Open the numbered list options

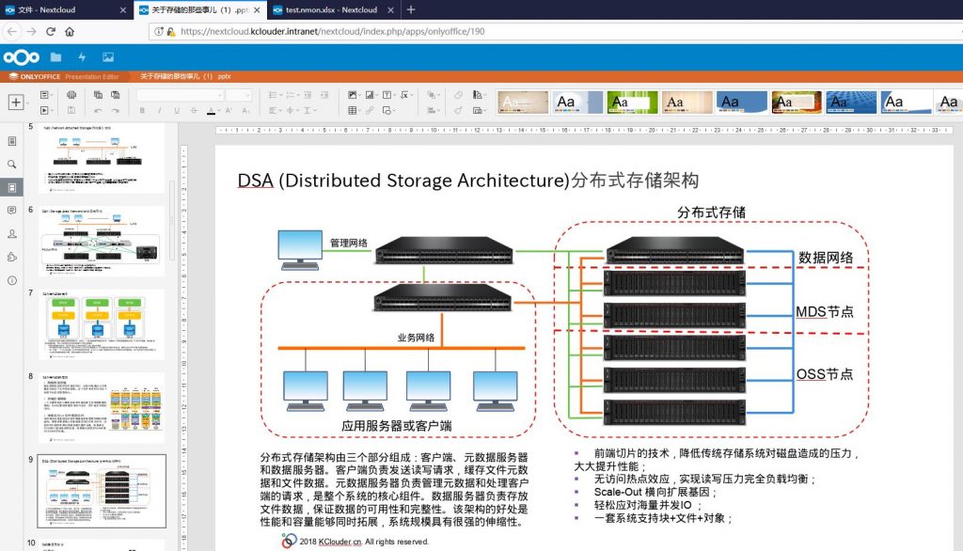[x=292, y=95]
